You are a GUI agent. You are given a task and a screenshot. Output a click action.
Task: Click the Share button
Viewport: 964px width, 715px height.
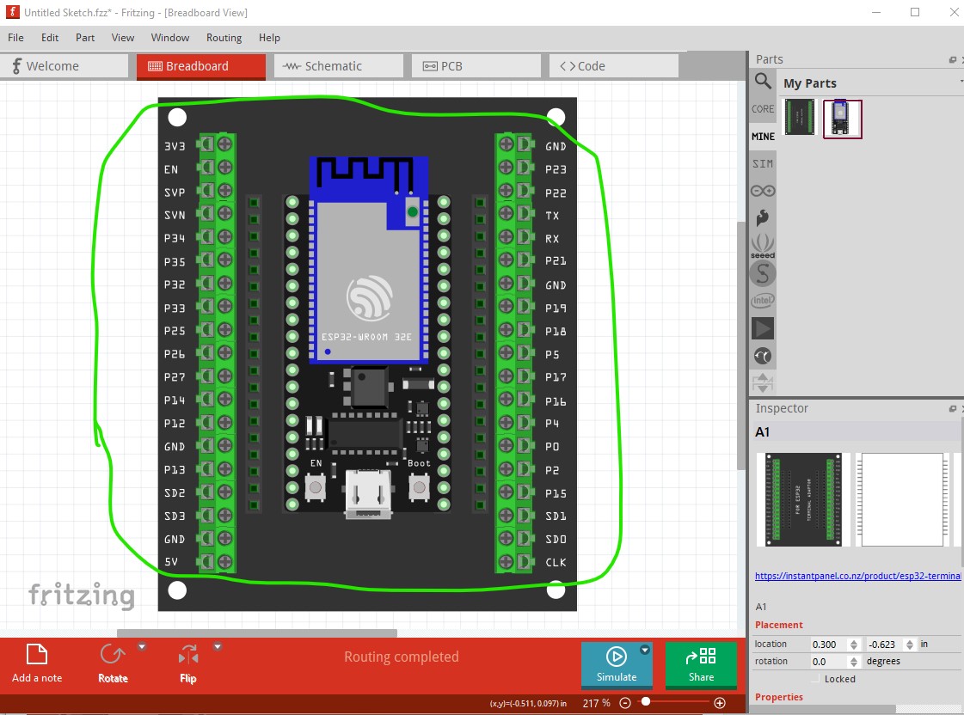(x=701, y=664)
